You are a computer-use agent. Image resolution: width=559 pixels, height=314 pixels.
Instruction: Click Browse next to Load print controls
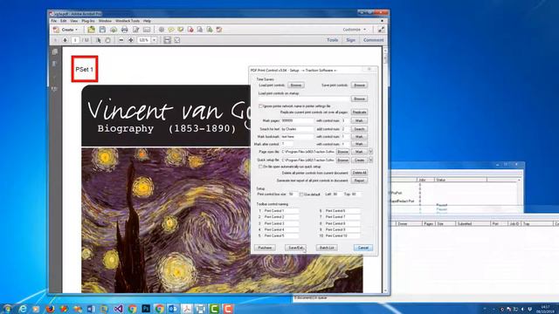click(x=296, y=85)
